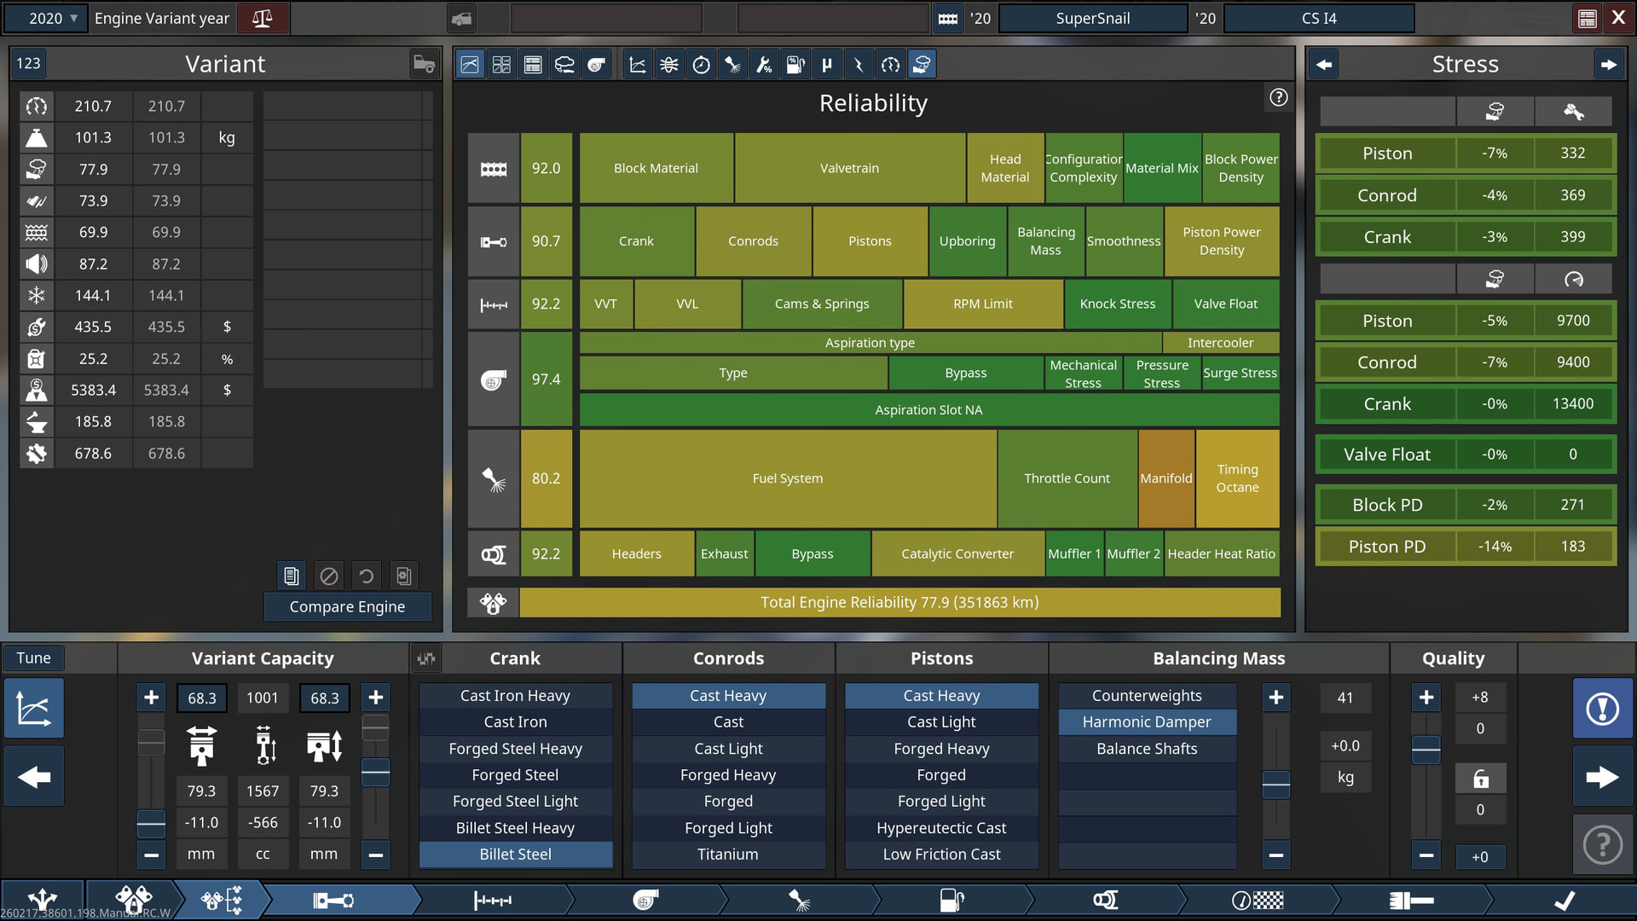Click the balance scales icon
Screen dimensions: 1637x921
262,18
